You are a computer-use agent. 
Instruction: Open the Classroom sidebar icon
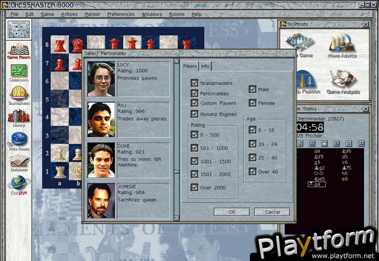coord(19,73)
